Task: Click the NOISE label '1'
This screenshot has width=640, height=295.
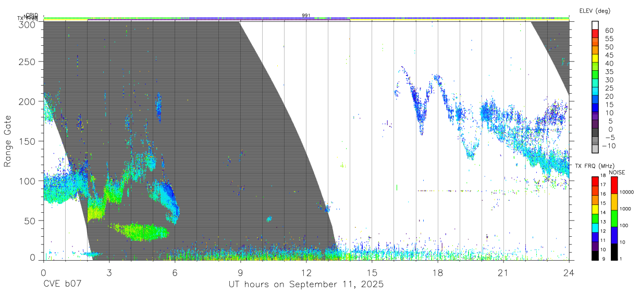Action: click(x=621, y=259)
